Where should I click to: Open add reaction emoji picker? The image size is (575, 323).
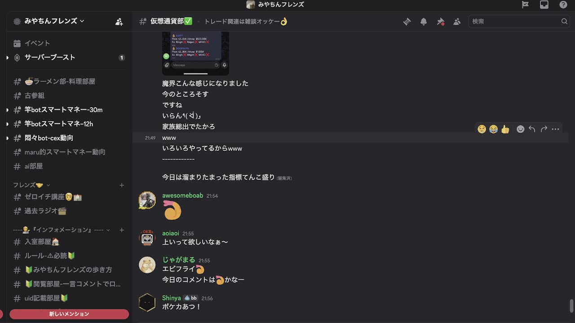click(x=520, y=129)
